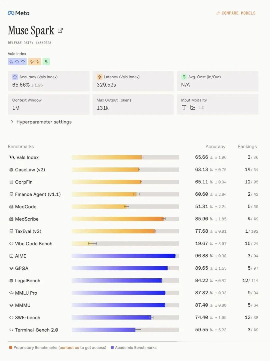Click the Benchmarks column header
This screenshot has height=361, width=270.
pos(21,147)
